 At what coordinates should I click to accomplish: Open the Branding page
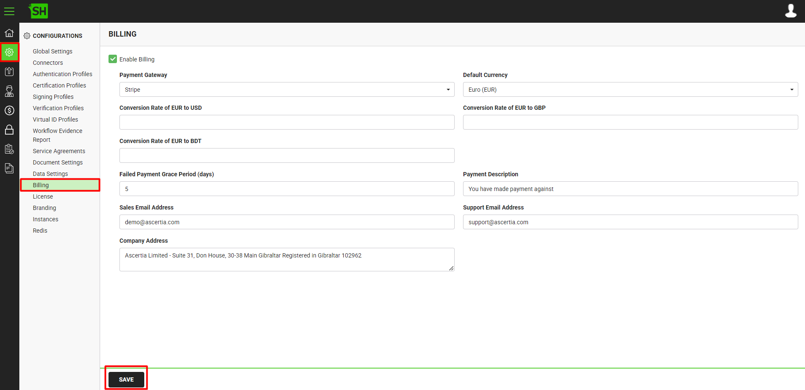44,208
